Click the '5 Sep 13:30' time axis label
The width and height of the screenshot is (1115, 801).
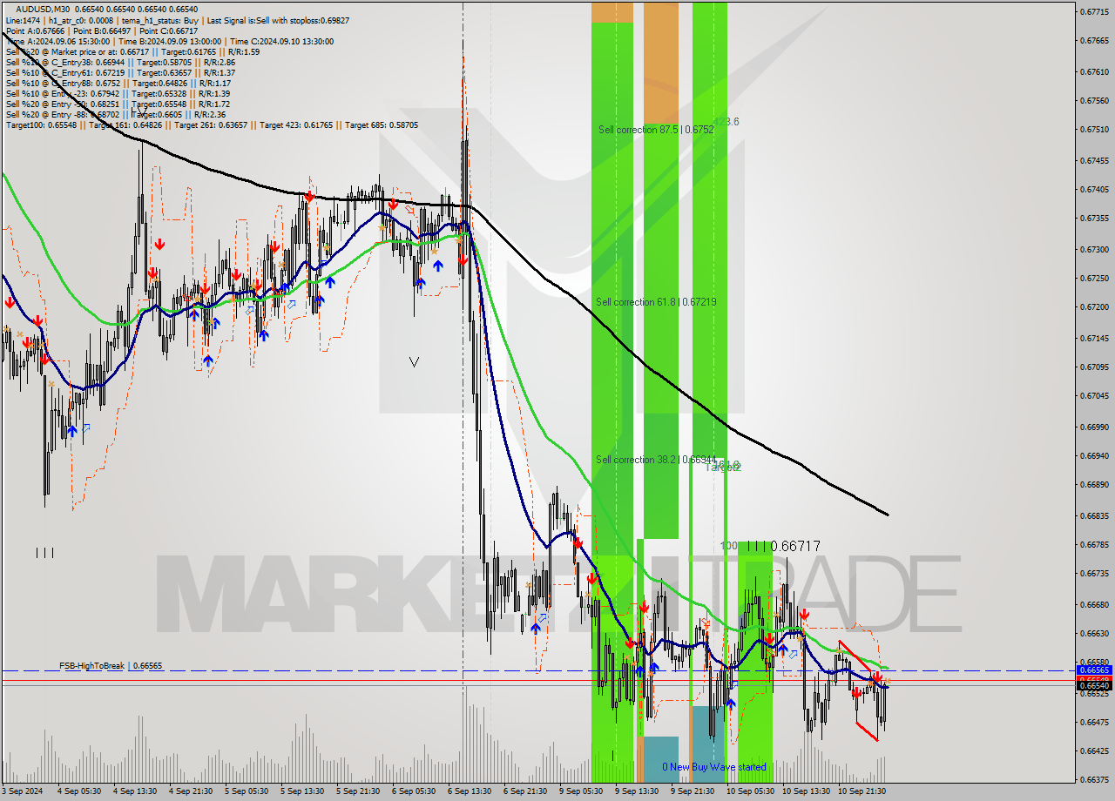pyautogui.click(x=302, y=791)
